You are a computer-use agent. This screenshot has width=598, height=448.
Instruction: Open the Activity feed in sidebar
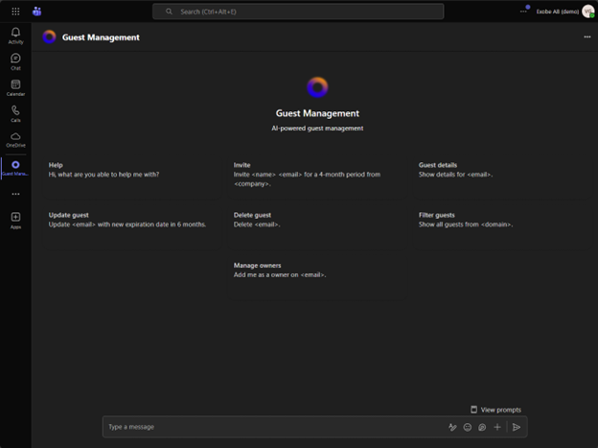[x=15, y=35]
